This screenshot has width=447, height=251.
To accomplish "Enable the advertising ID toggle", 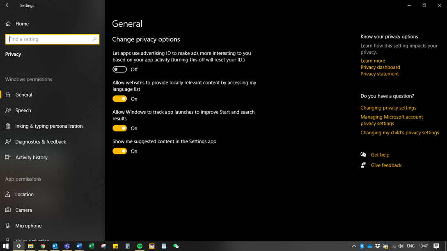I will tap(120, 70).
